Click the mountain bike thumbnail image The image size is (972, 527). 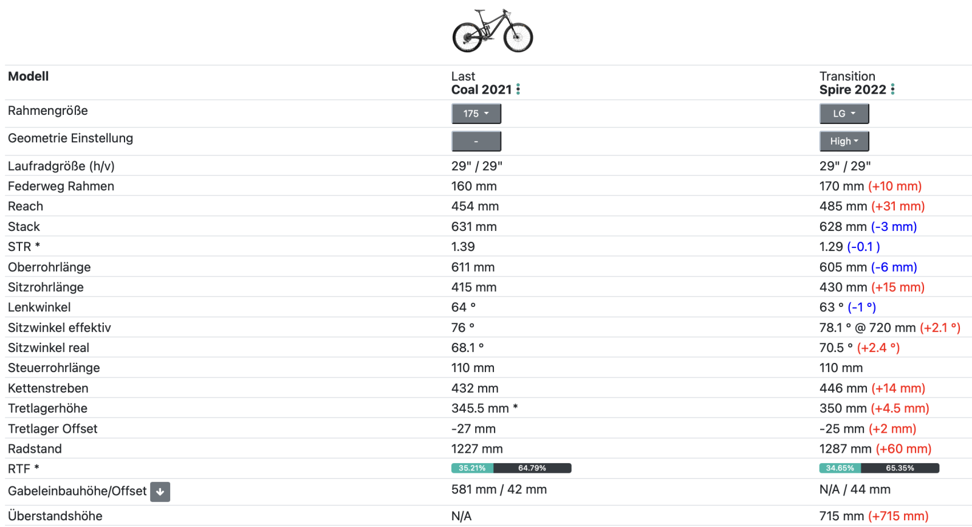point(493,31)
